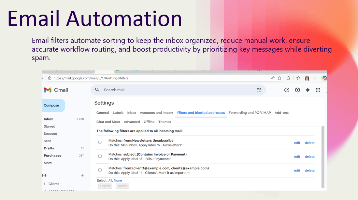This screenshot has width=358, height=200.
Task: Open the Themes settings tab
Action: coord(165,122)
